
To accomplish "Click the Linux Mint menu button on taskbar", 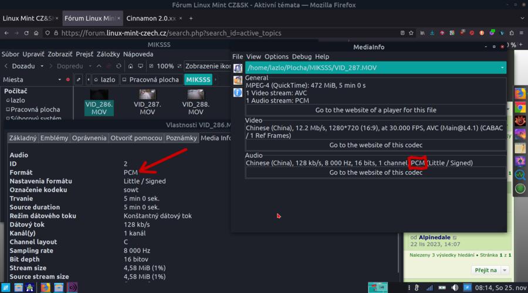I will click(x=6, y=287).
